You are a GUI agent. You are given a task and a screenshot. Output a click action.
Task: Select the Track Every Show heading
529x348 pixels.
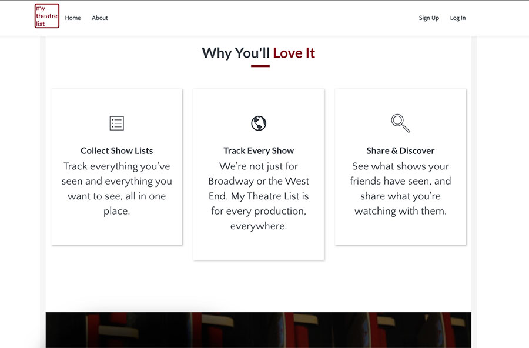tap(259, 150)
